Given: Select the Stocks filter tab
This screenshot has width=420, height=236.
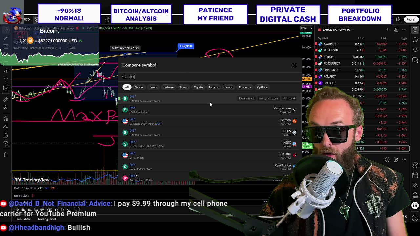Looking at the screenshot, I should coord(139,87).
